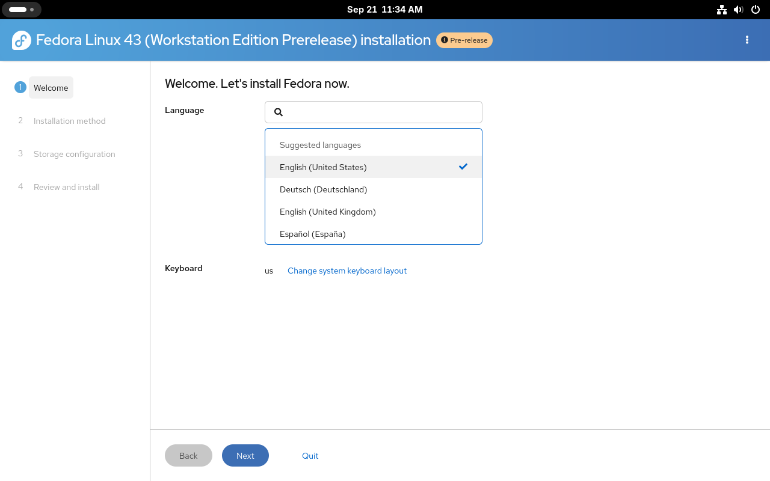Click the search magnifier icon
770x481 pixels.
279,112
